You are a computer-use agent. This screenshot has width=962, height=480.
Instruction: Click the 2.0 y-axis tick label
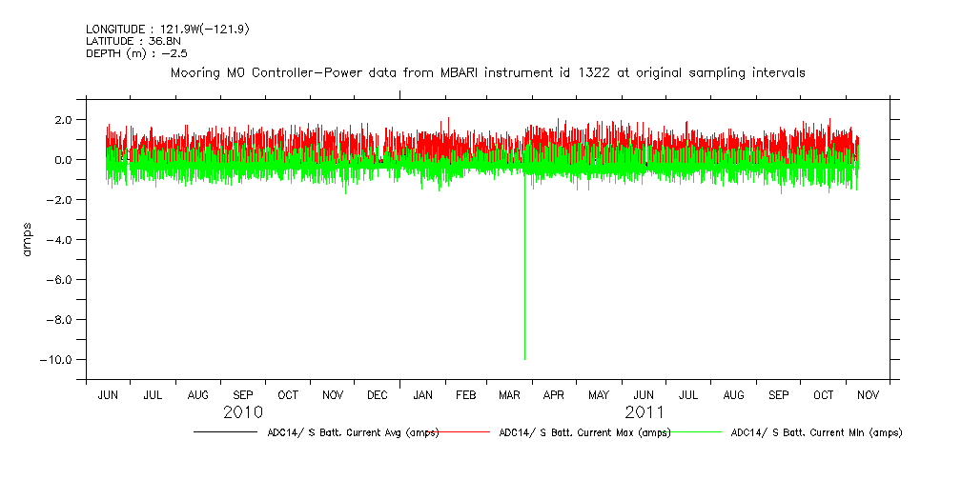coord(64,120)
